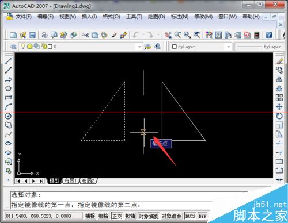Expand the layer list dropdown arrow
The image size is (288, 223).
tap(139, 47)
